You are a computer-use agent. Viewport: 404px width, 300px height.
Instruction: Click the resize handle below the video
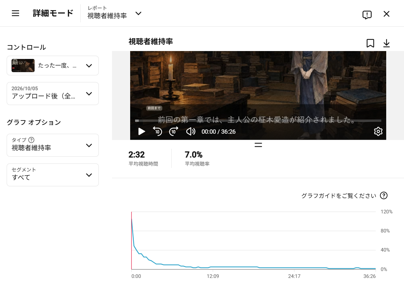(x=258, y=145)
